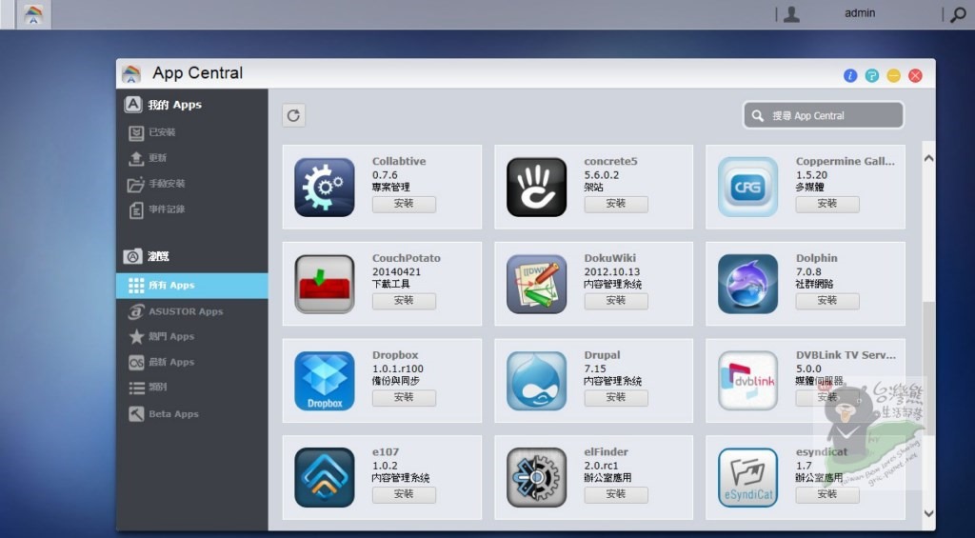The image size is (975, 538).
Task: Select 所有 Apps in sidebar
Action: point(192,286)
